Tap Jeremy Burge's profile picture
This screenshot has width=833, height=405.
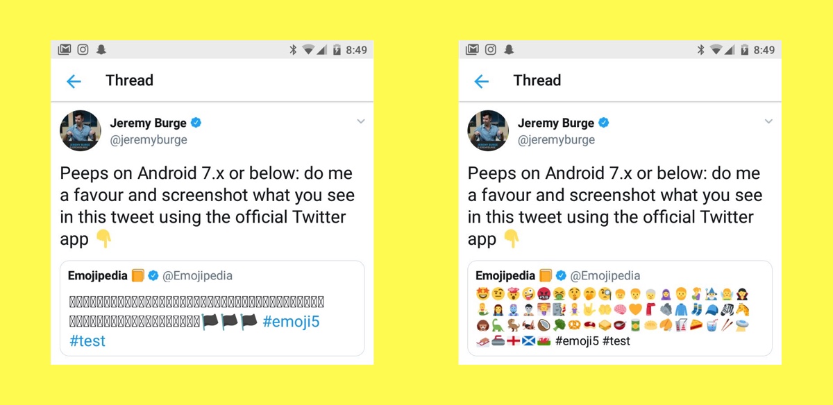coord(80,130)
